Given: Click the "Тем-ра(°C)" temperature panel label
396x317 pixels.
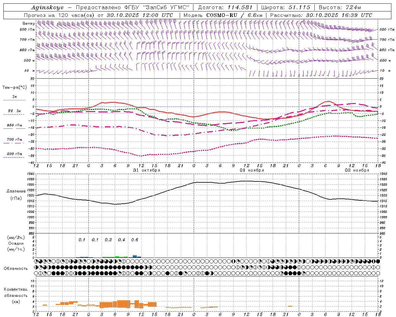Looking at the screenshot, I should tap(15, 88).
